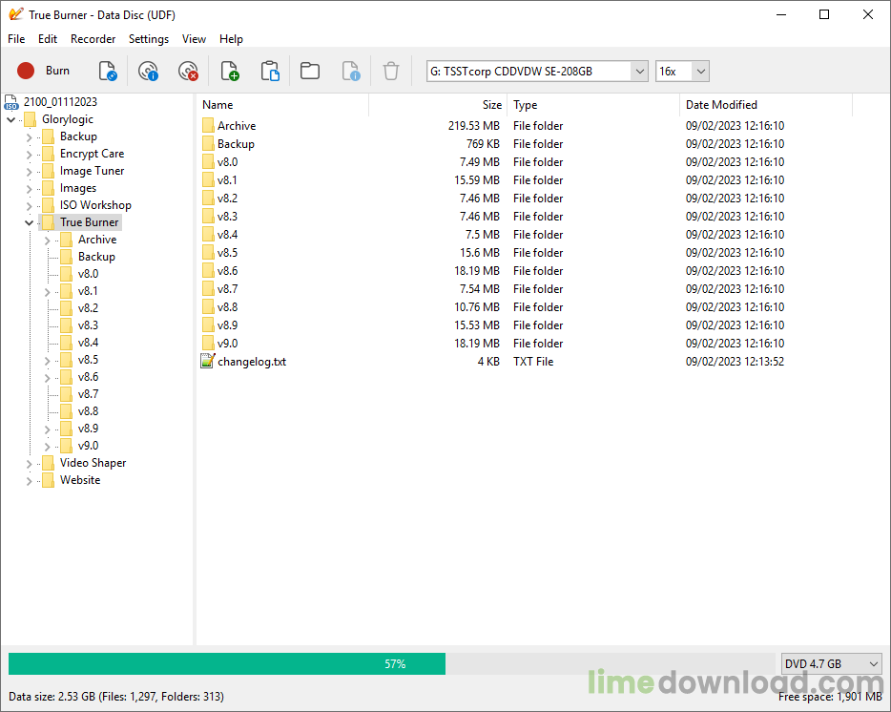Open disc information from the toolbar
This screenshot has height=712, width=891.
pos(148,71)
